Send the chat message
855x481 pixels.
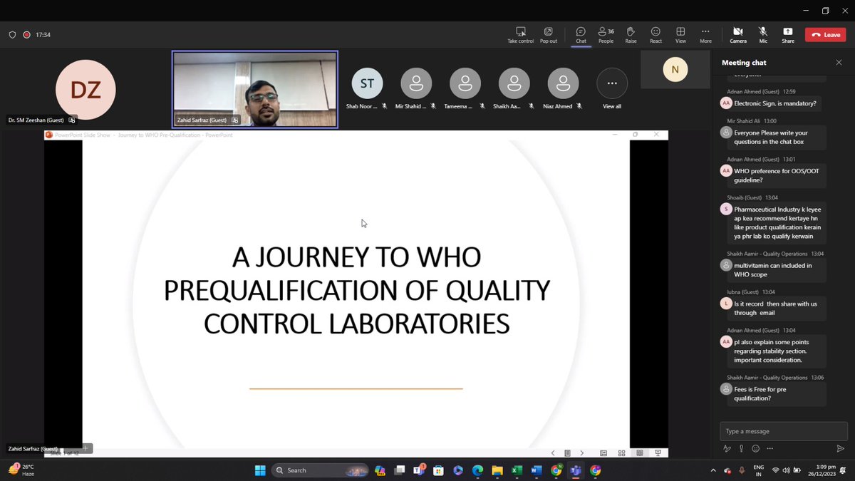point(840,448)
